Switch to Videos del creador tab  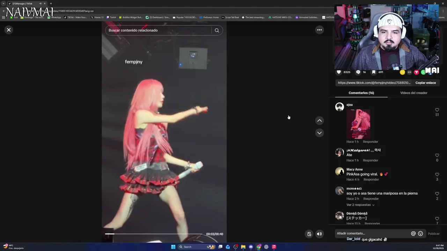(413, 93)
